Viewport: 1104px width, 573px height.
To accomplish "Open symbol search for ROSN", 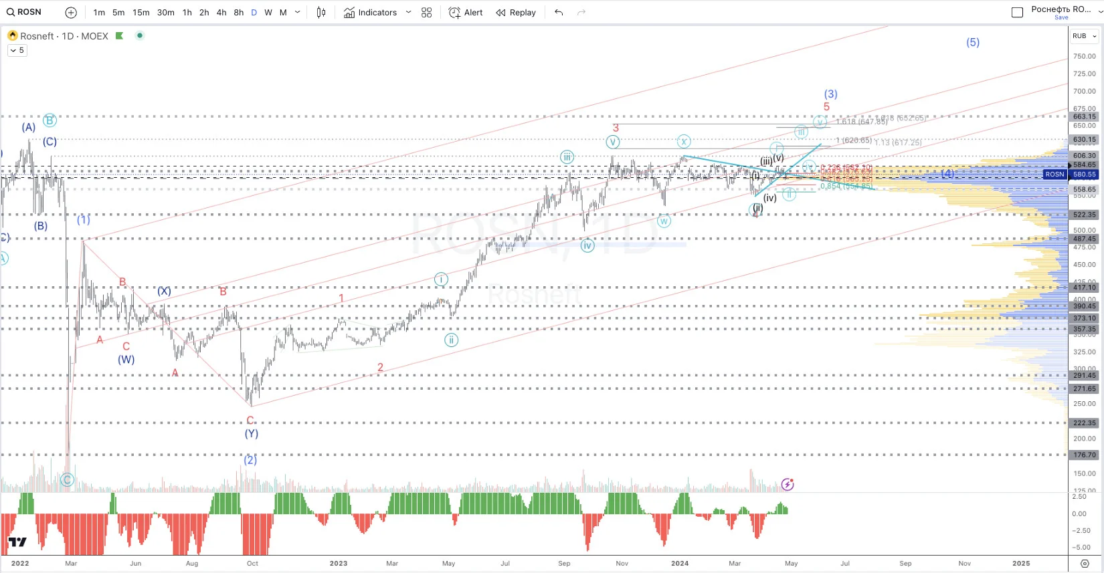I will click(x=24, y=12).
